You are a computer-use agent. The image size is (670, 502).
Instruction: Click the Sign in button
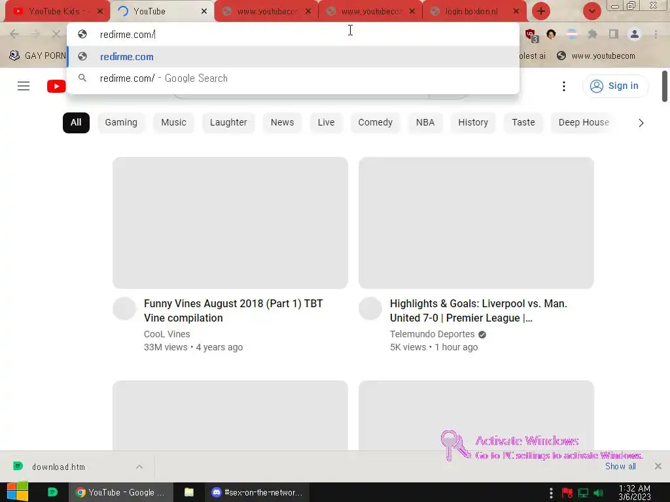click(x=615, y=86)
